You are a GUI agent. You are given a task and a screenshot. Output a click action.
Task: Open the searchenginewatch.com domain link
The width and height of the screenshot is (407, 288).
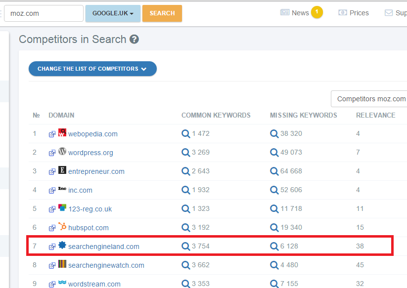106,265
